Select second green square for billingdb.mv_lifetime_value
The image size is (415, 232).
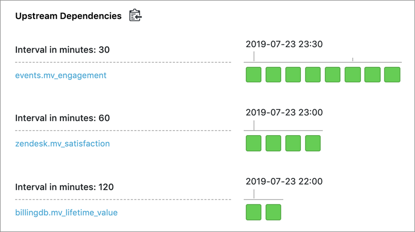(x=273, y=212)
